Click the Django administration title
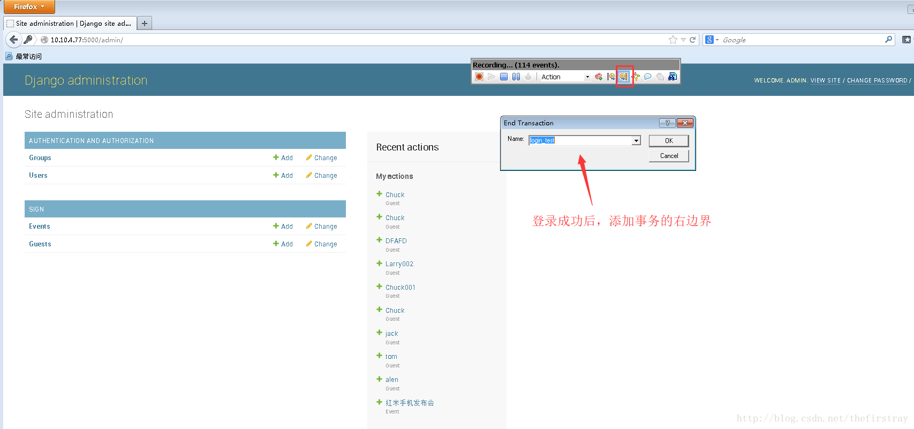 86,80
